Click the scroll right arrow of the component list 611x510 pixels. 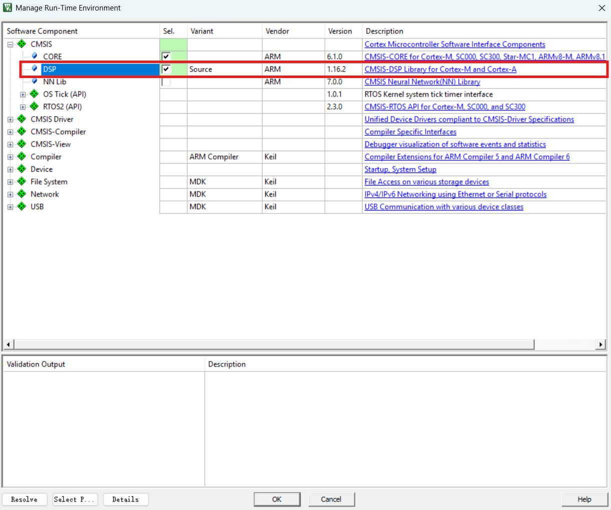[601, 344]
